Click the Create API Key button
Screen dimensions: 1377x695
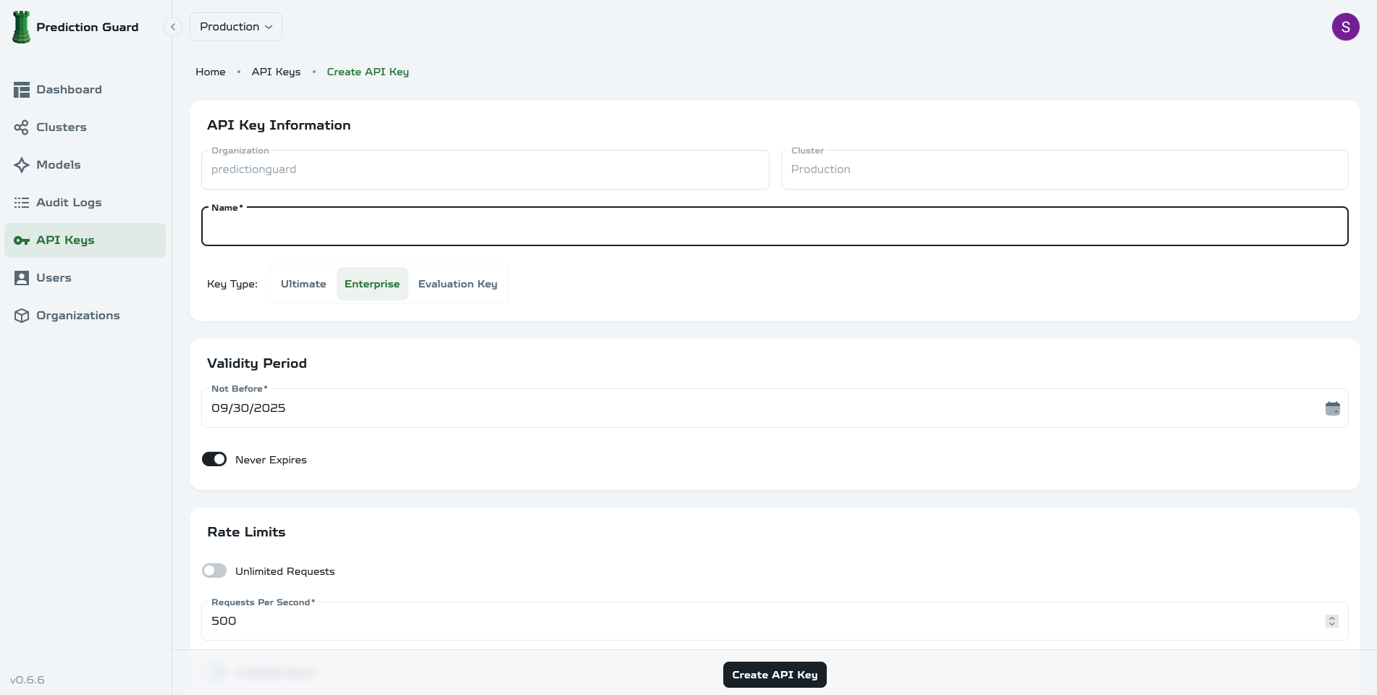coord(774,674)
